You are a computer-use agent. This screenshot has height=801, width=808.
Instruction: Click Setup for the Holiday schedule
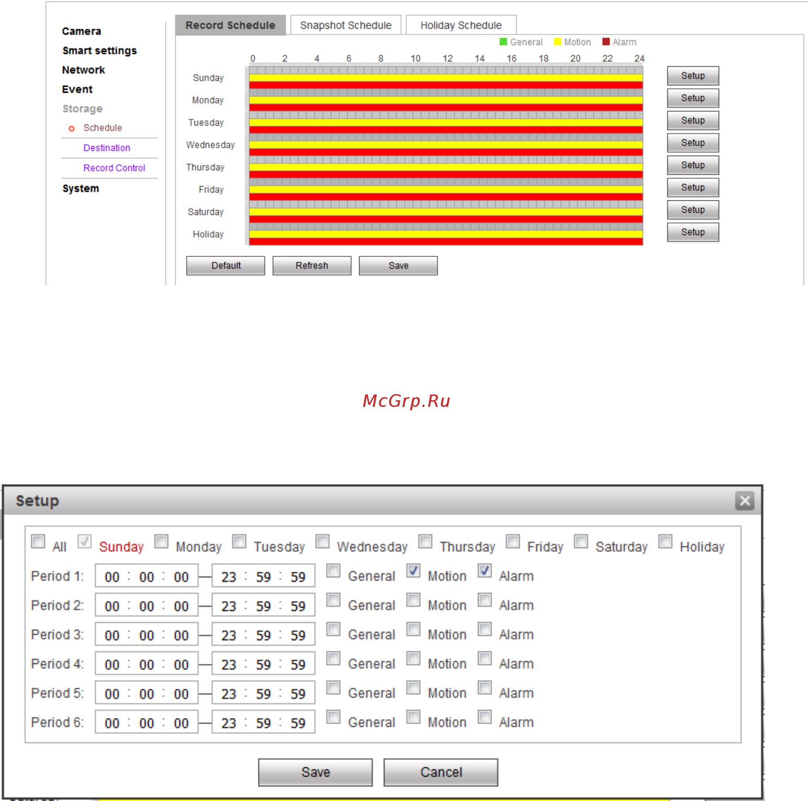tap(693, 232)
